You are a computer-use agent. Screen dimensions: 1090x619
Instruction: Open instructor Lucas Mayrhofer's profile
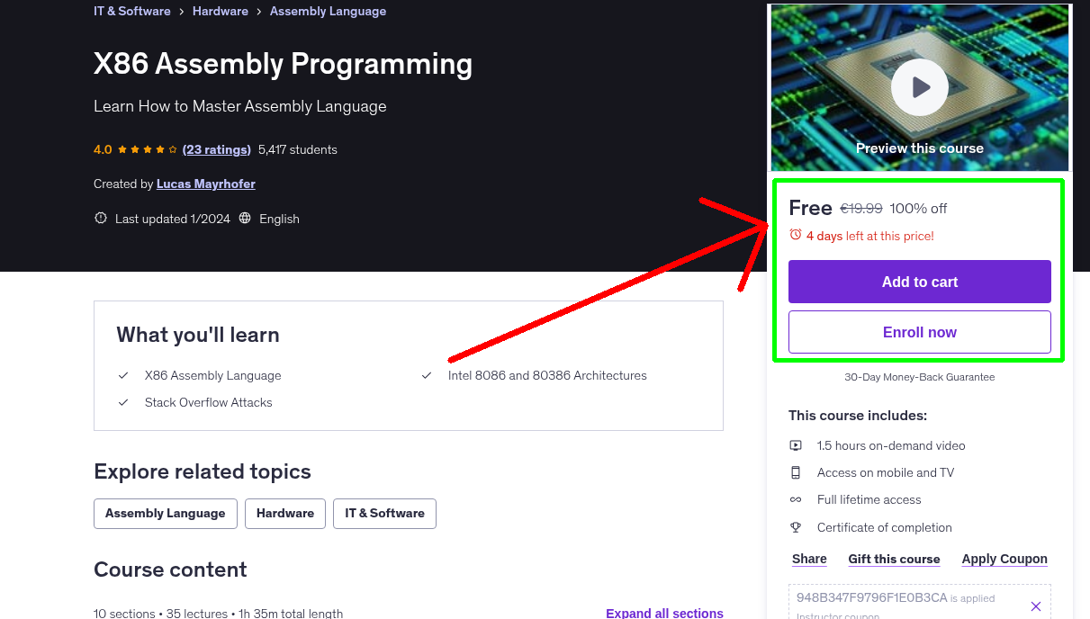205,184
